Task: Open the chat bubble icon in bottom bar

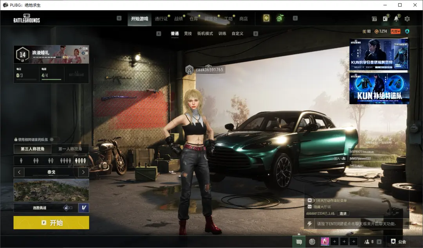Action: [x=298, y=242]
